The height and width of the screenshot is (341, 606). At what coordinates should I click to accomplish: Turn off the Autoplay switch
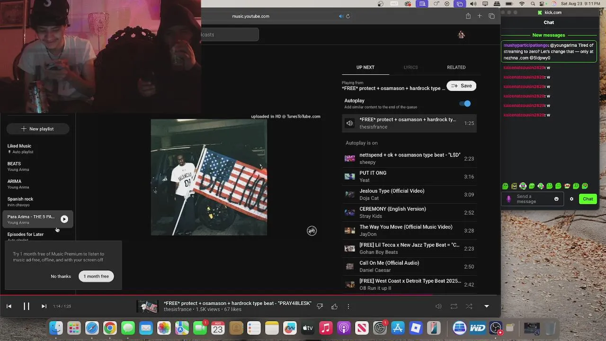coord(465,104)
